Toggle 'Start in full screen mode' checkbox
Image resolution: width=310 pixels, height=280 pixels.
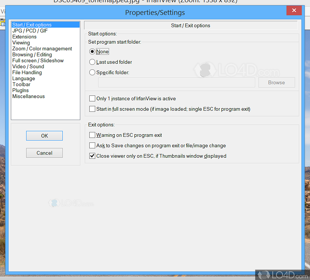coord(92,109)
